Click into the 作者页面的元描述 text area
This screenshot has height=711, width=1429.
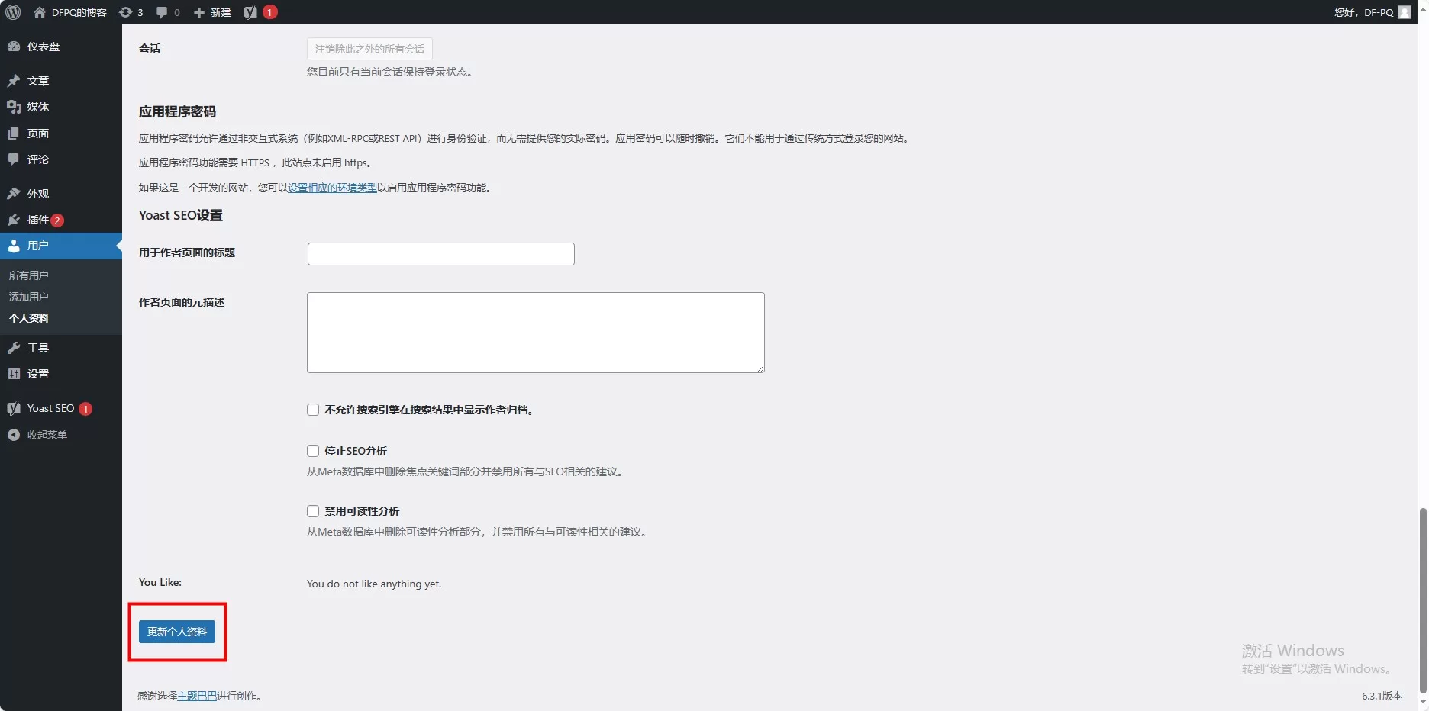point(536,333)
